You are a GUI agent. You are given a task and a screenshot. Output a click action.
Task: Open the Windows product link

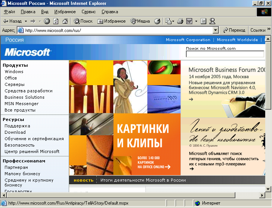(x=14, y=72)
